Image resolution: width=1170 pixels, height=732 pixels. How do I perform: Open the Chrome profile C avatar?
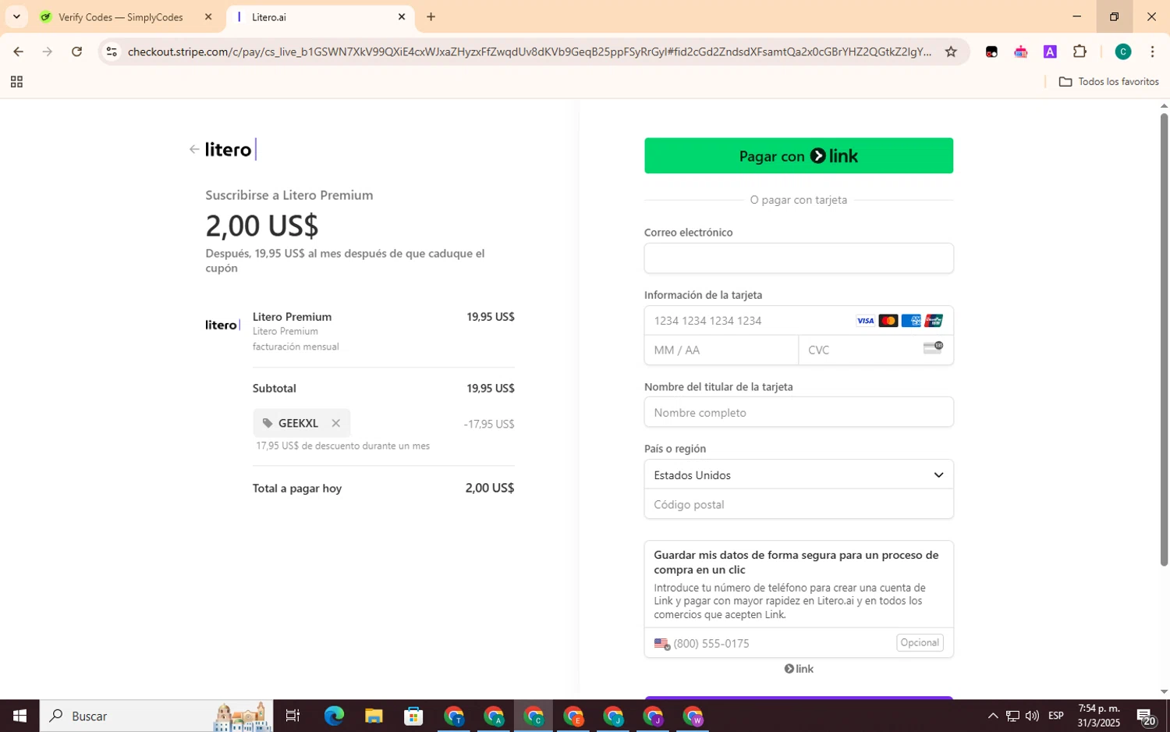1123,52
